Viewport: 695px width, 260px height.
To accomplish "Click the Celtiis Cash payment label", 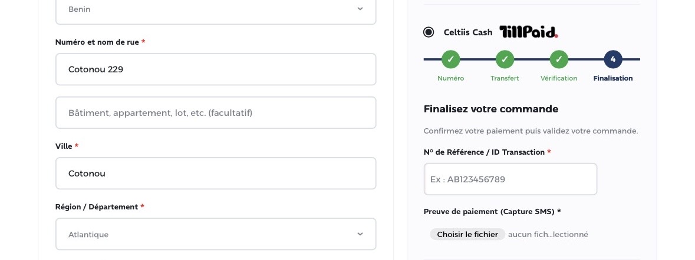I will pos(468,32).
